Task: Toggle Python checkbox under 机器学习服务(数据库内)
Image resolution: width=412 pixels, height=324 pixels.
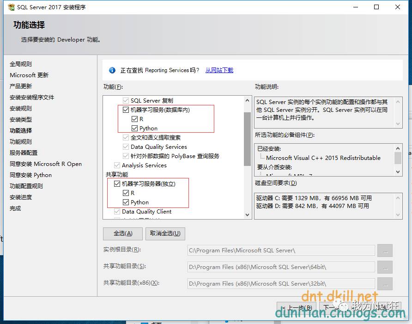Action: point(134,128)
